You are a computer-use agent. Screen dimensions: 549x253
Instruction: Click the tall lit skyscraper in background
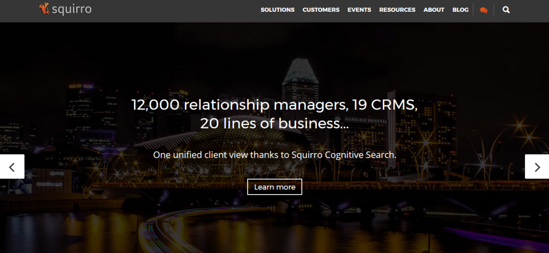pos(300,94)
